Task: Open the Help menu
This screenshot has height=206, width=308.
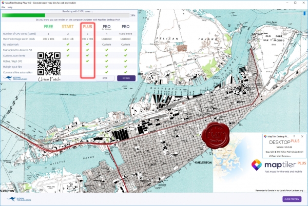Action: click(x=10, y=7)
